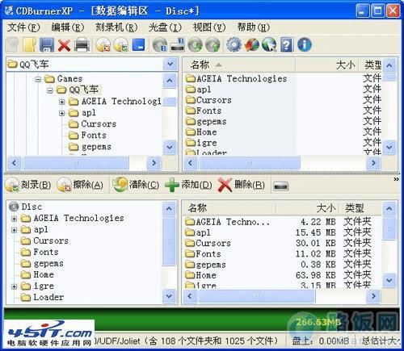Click the blue square toolbar icon
The height and width of the screenshot is (351, 404).
tap(138, 44)
